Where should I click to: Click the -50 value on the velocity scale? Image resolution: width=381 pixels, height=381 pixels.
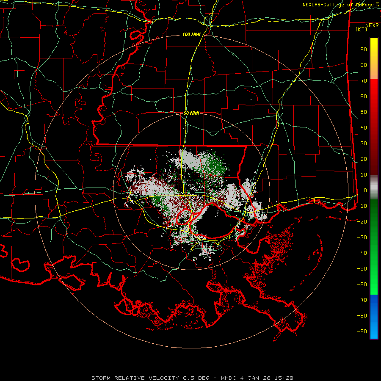pyautogui.click(x=362, y=268)
